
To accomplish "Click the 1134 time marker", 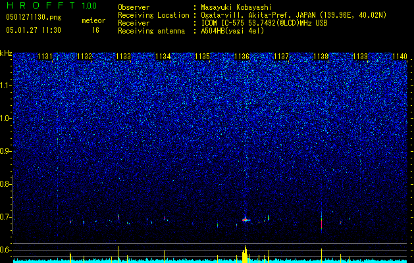I will click(163, 57).
